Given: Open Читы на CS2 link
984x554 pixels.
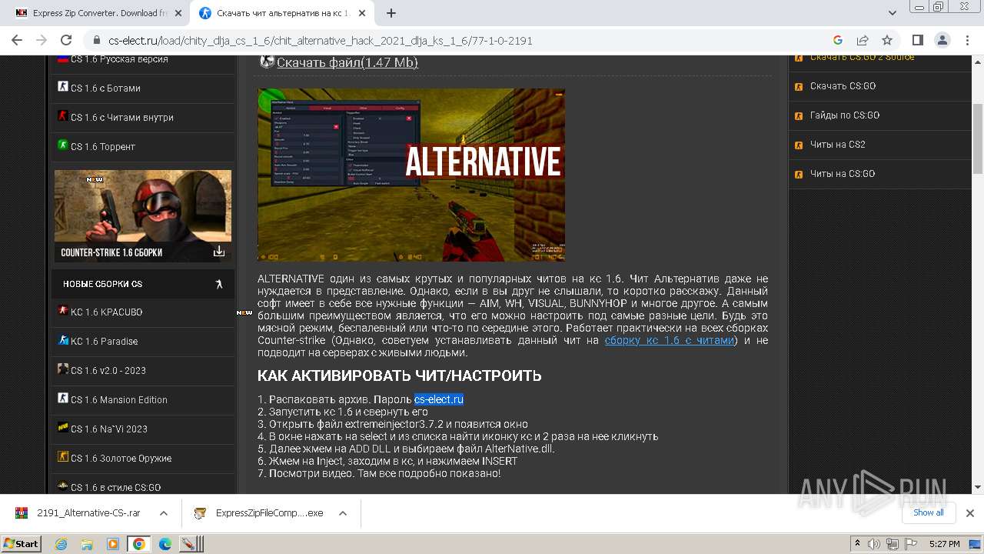Looking at the screenshot, I should pos(838,145).
